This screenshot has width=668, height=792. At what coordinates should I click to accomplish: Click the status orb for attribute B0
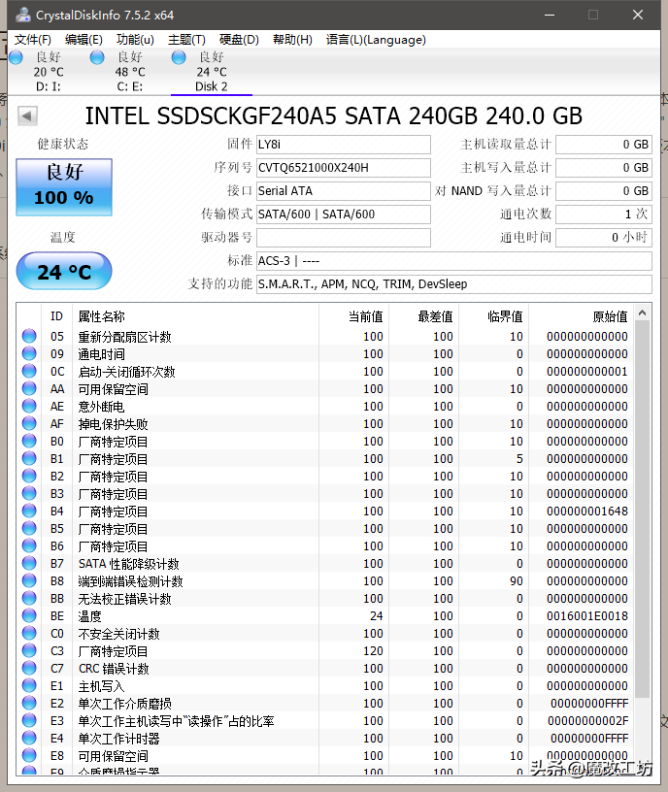(x=29, y=441)
